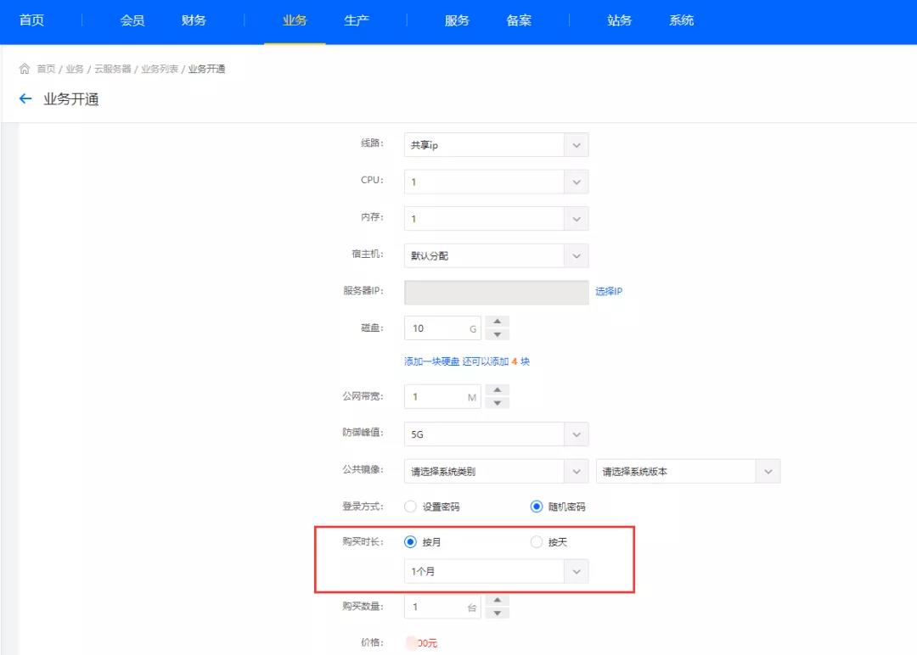The image size is (917, 655).
Task: Open the 站务 top menu
Action: (x=619, y=20)
